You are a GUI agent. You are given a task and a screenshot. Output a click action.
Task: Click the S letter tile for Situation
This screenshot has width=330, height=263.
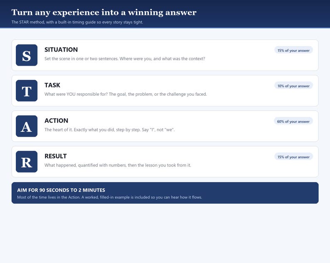pyautogui.click(x=27, y=55)
